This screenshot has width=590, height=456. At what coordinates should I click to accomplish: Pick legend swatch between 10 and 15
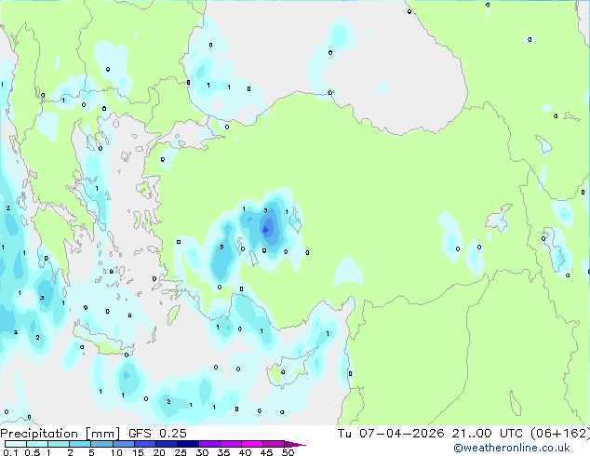pyautogui.click(x=123, y=444)
